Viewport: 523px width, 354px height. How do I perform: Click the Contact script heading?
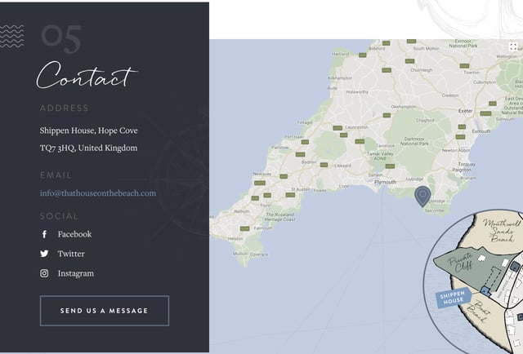coord(86,77)
